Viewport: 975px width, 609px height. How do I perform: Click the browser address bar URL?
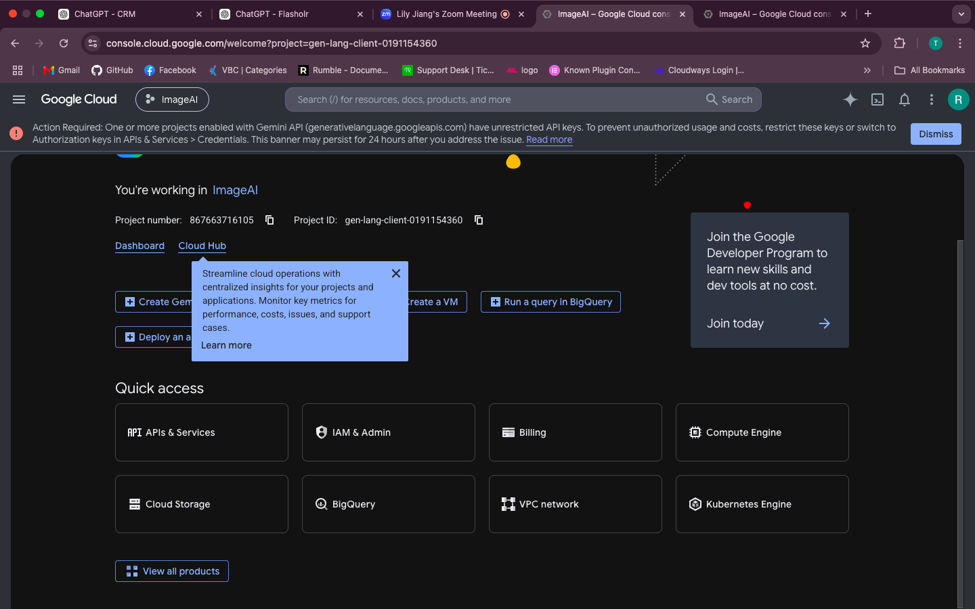coord(272,43)
